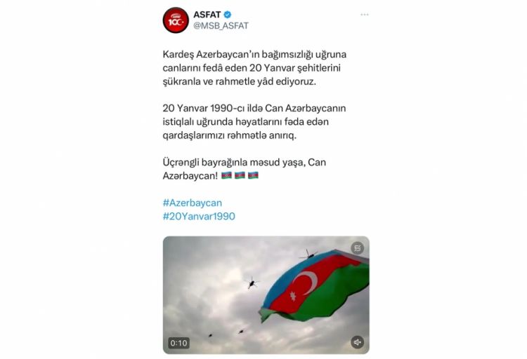Click the helicopter in the video's center
This screenshot has width=527, height=359.
pos(252,283)
